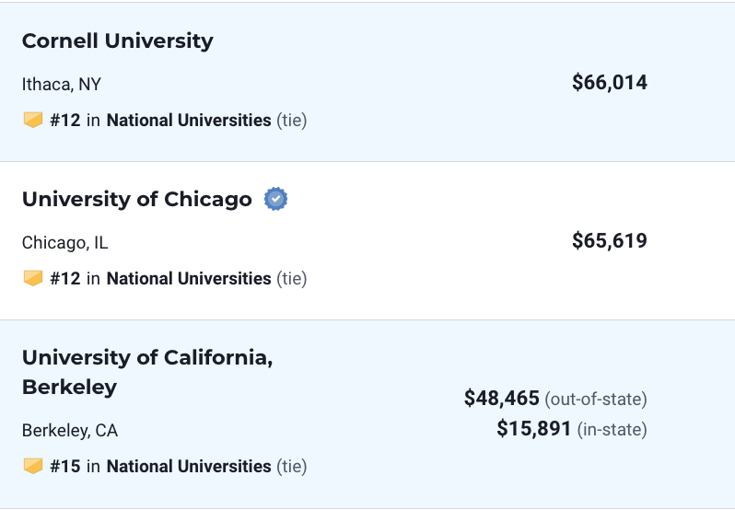Click the gold ranking badge under Cornell
This screenshot has height=510, width=735.
[33, 120]
